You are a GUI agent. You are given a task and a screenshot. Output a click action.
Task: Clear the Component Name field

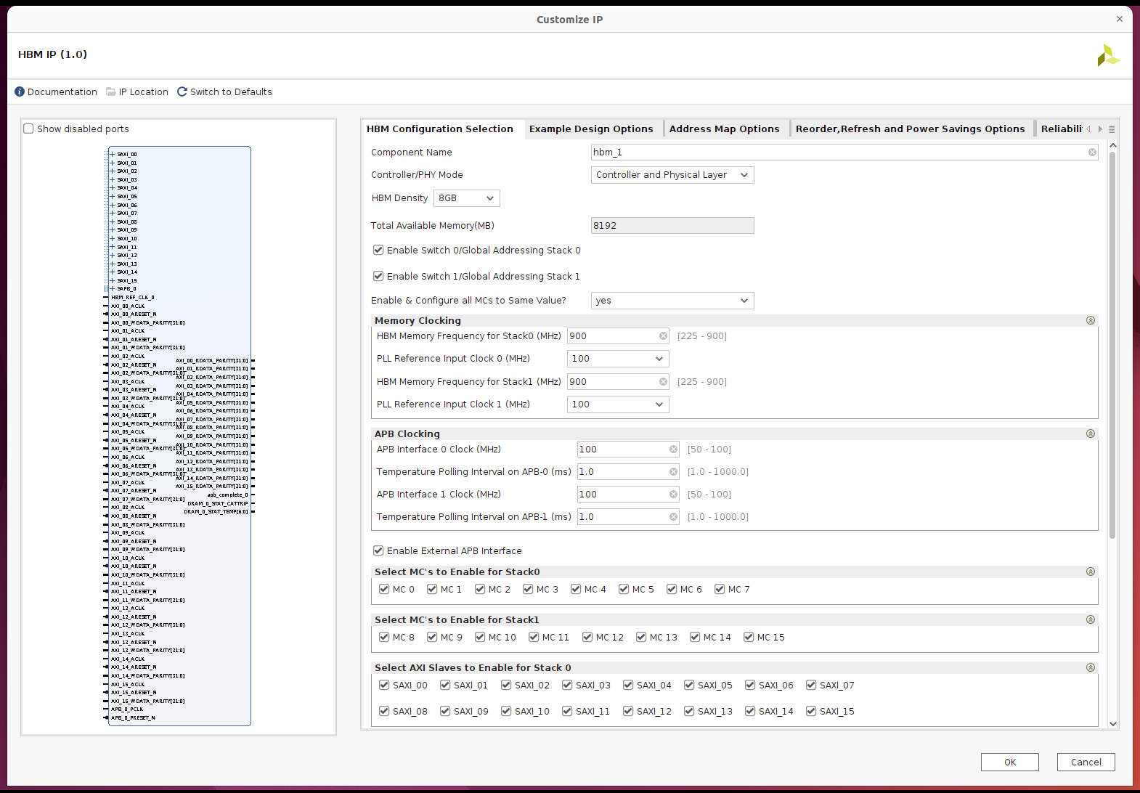click(1092, 152)
